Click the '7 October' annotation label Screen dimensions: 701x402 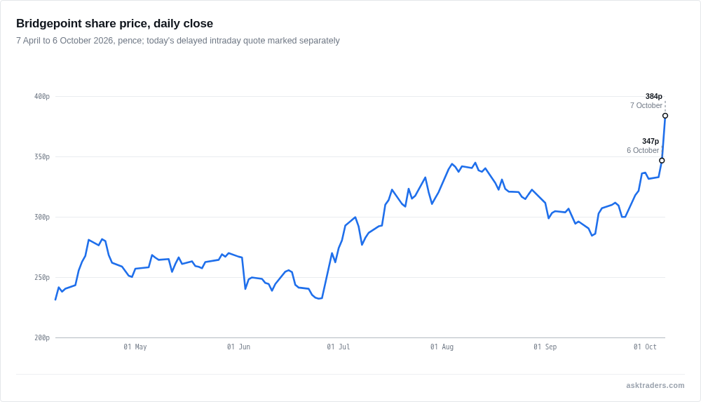[646, 106]
